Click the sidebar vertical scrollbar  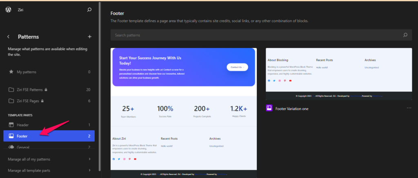(x=100, y=86)
